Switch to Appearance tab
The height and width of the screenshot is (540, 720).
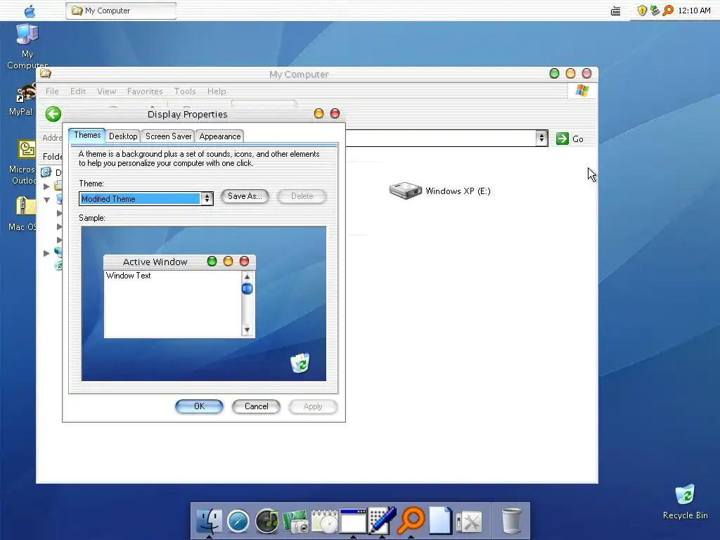point(219,136)
